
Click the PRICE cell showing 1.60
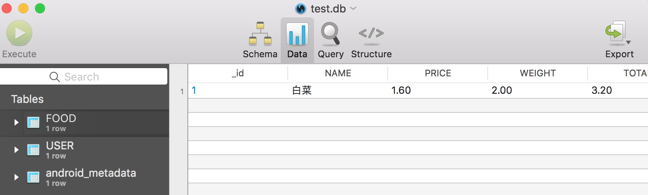401,90
